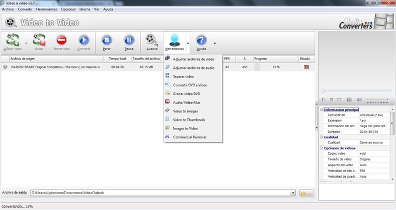
Task: Click the Quitar toolbar icon
Action: 39,40
